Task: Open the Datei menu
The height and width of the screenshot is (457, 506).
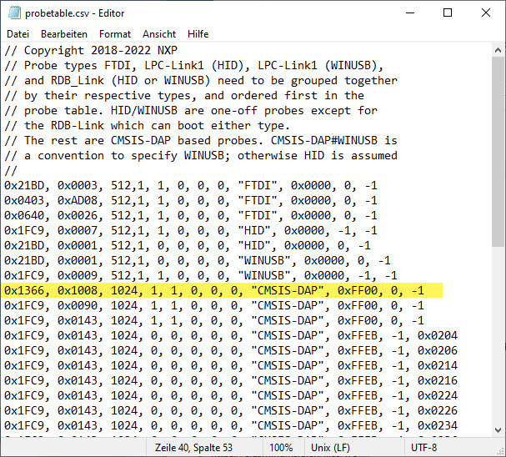Action: pos(18,34)
